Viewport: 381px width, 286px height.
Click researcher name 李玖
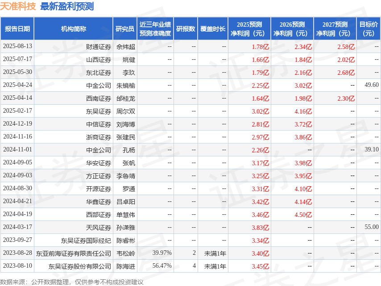click(129, 73)
